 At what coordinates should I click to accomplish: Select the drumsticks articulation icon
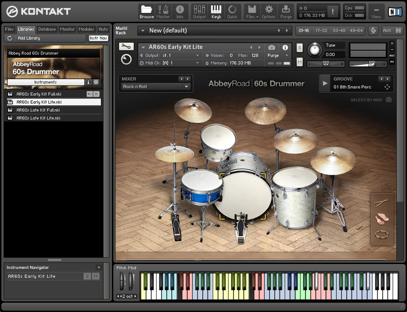pos(381,203)
